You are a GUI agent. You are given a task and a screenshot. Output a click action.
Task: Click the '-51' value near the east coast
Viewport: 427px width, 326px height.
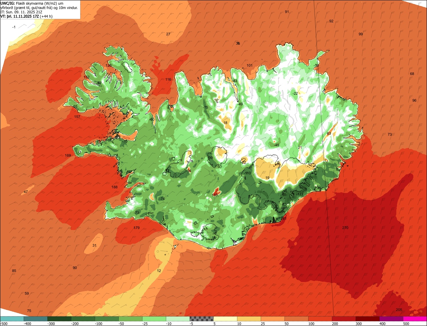coord(344,99)
